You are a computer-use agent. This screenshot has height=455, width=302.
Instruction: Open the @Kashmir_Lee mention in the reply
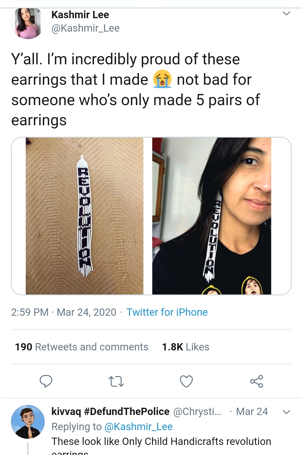coord(138,426)
